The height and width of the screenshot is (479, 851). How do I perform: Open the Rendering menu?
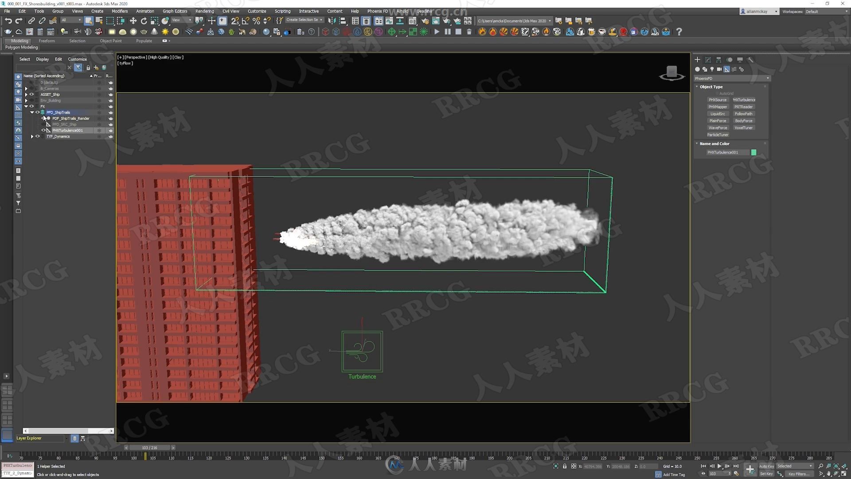tap(204, 11)
